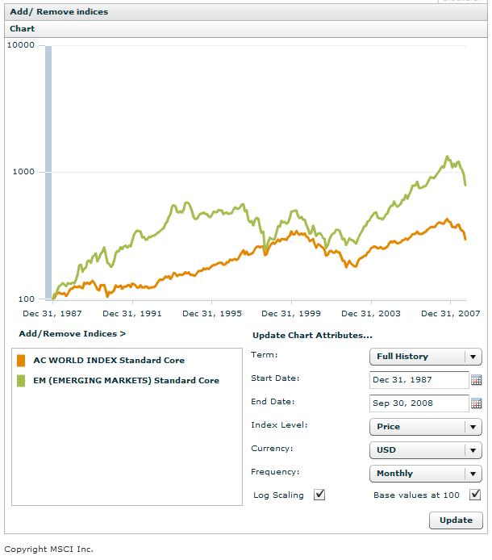Click the orange AC World Index color swatch
The image size is (492, 560).
point(21,361)
